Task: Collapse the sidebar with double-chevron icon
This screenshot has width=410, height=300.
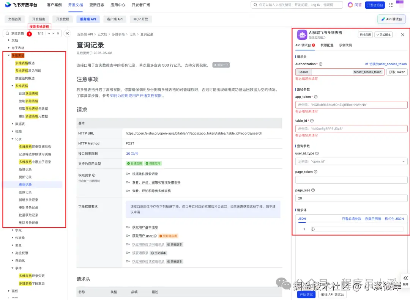Action: pyautogui.click(x=67, y=33)
